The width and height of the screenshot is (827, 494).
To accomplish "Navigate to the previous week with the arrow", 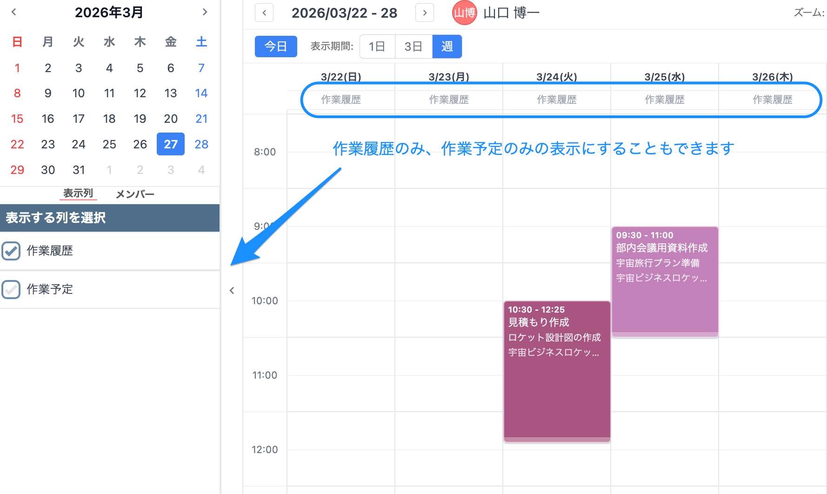I will click(264, 13).
